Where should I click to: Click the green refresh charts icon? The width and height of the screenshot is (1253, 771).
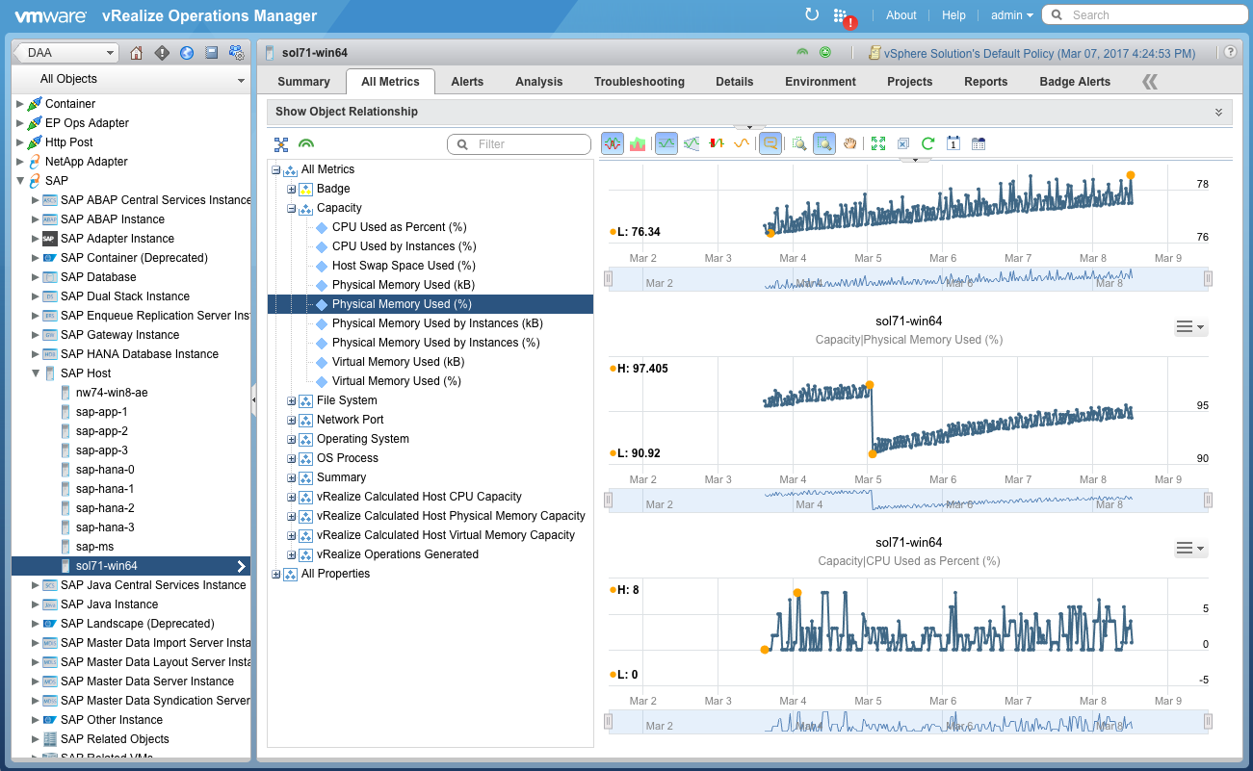click(927, 144)
